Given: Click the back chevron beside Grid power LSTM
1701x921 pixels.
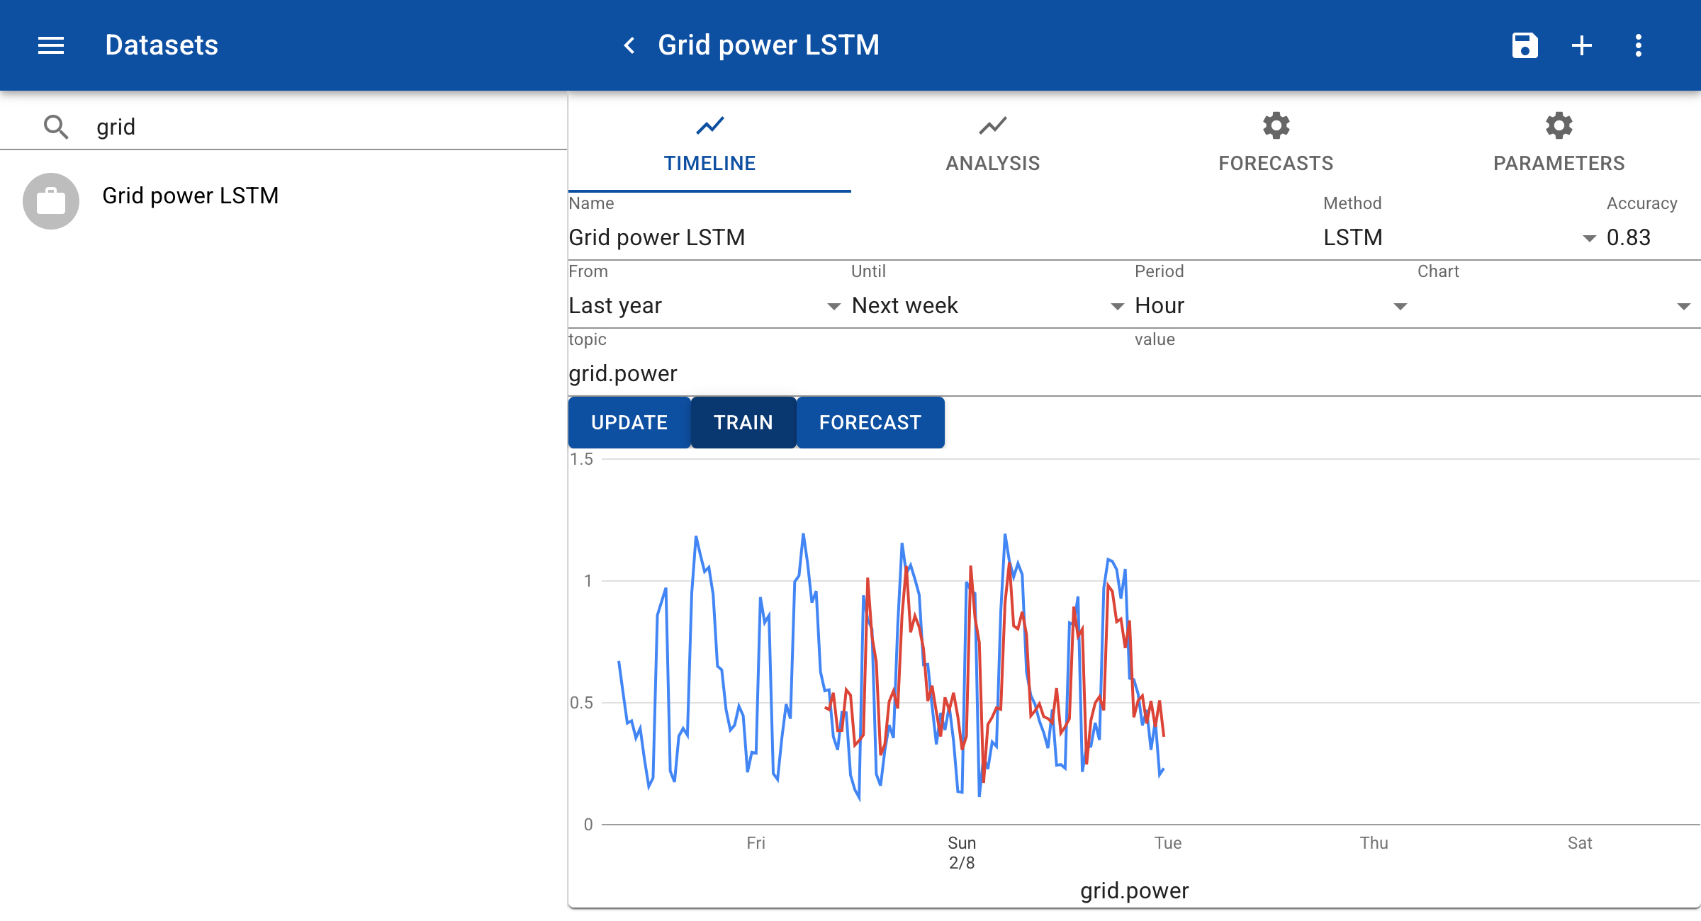Looking at the screenshot, I should point(629,45).
